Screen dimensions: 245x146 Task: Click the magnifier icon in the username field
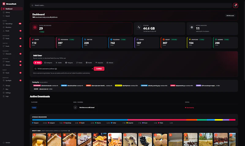point(36,69)
